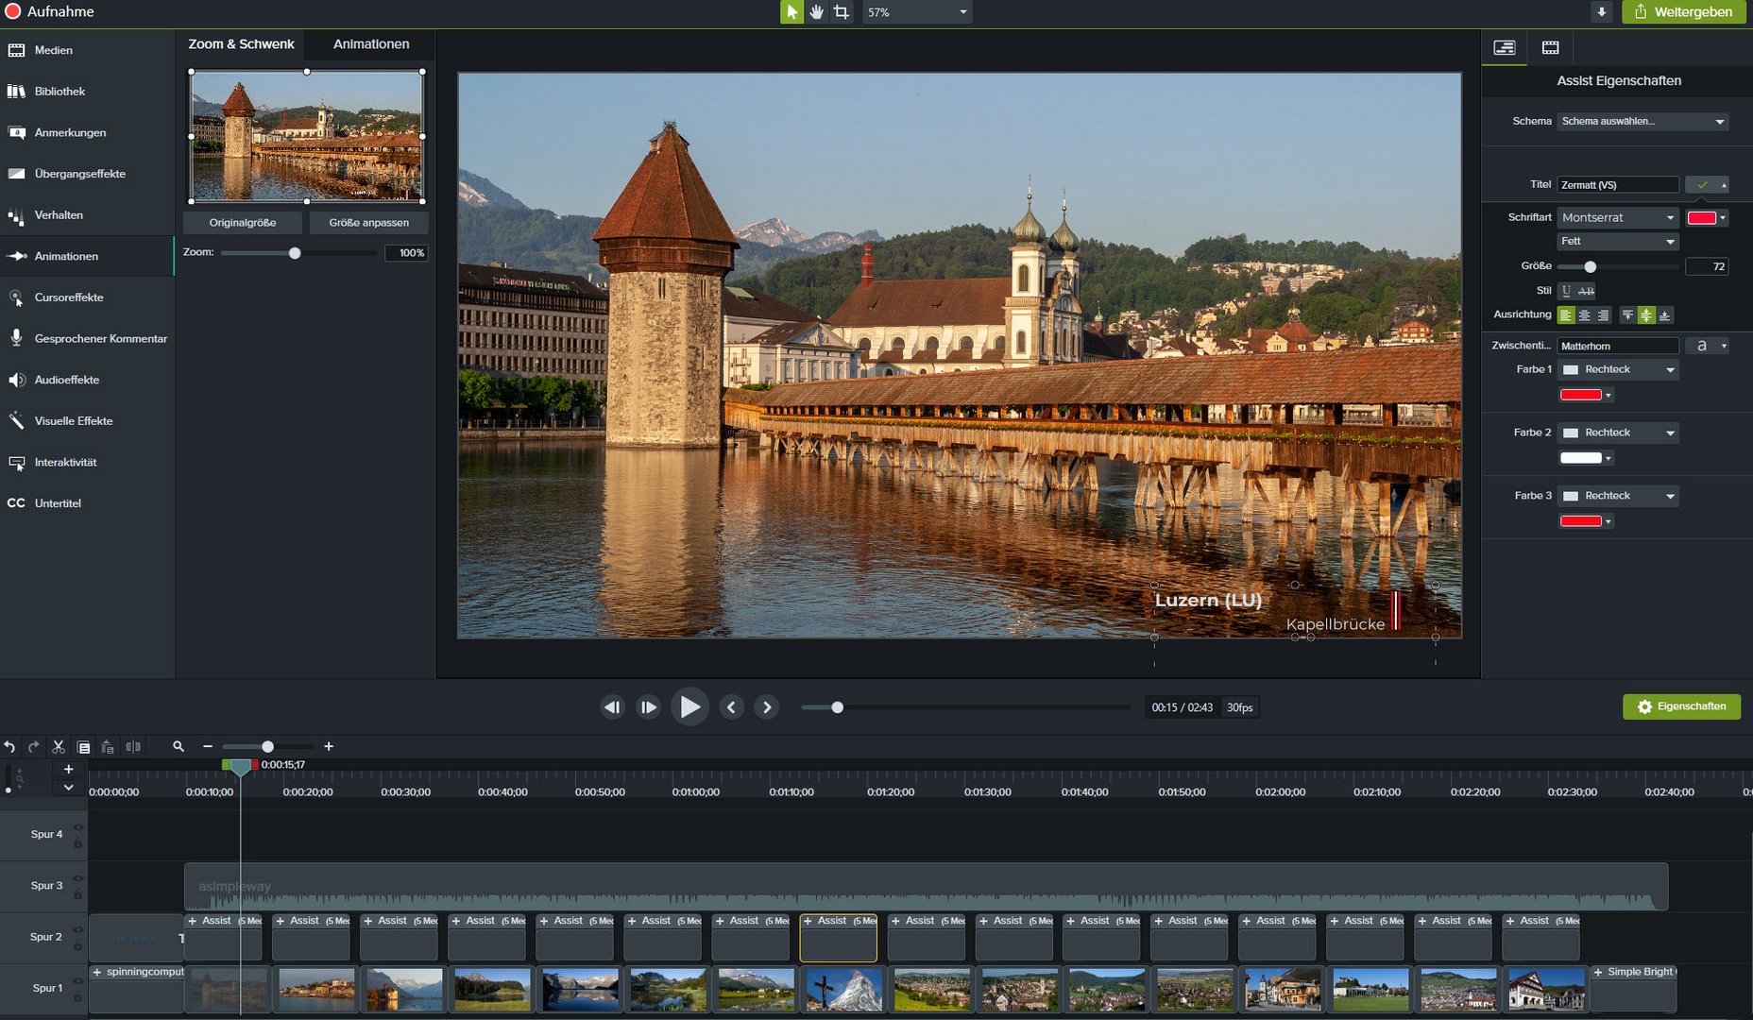The image size is (1753, 1020).
Task: Activate the hand Pan tool
Action: click(816, 12)
